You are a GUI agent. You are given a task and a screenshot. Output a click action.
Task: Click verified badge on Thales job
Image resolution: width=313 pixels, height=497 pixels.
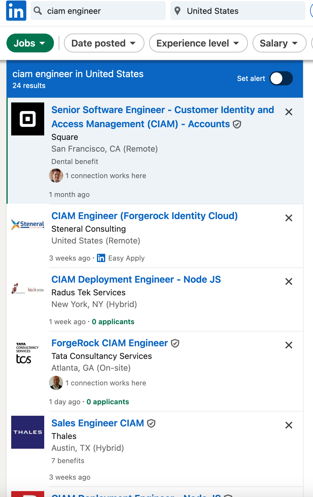point(151,423)
